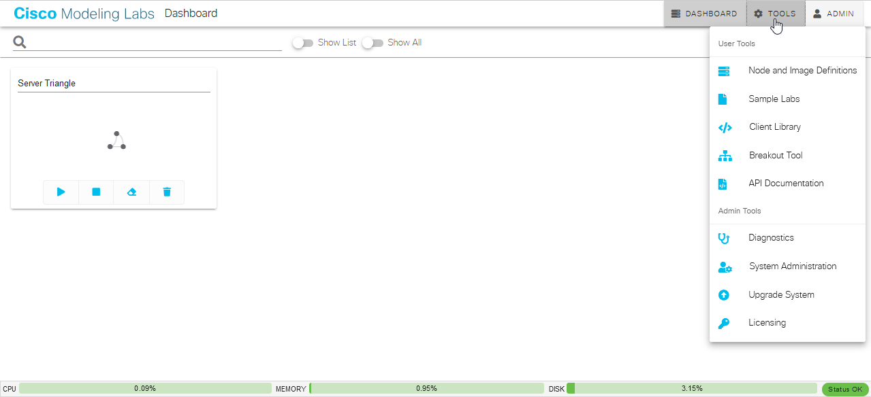Open Diagnostics under Admin Tools
871x397 pixels.
point(771,237)
